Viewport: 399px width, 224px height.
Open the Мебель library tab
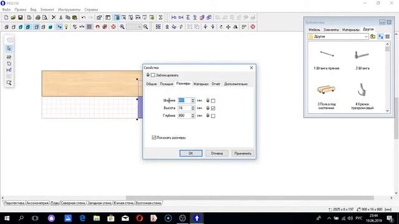tap(314, 30)
